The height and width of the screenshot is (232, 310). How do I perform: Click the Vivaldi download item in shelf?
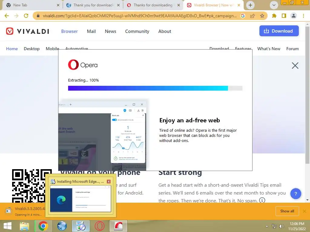25,211
